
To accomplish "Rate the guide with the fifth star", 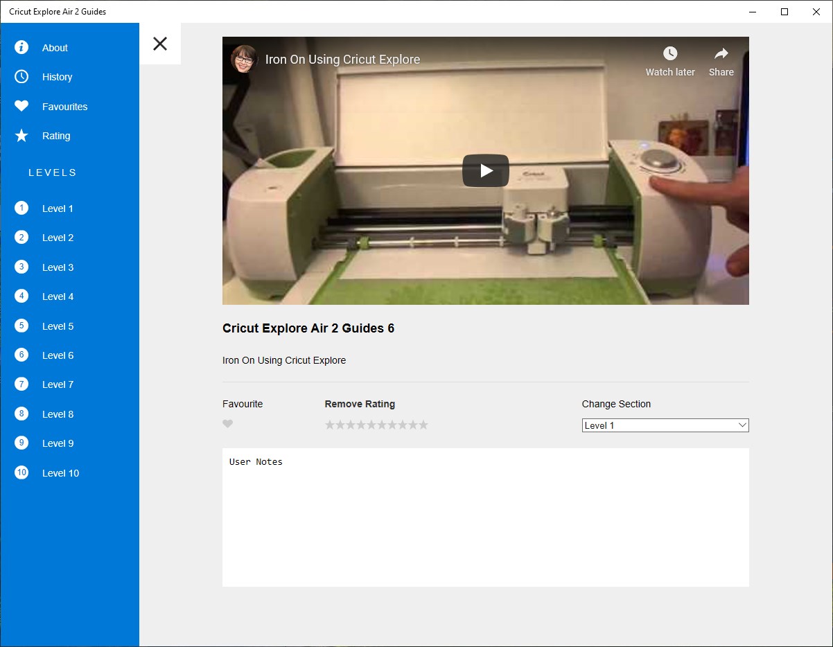I will coord(371,425).
